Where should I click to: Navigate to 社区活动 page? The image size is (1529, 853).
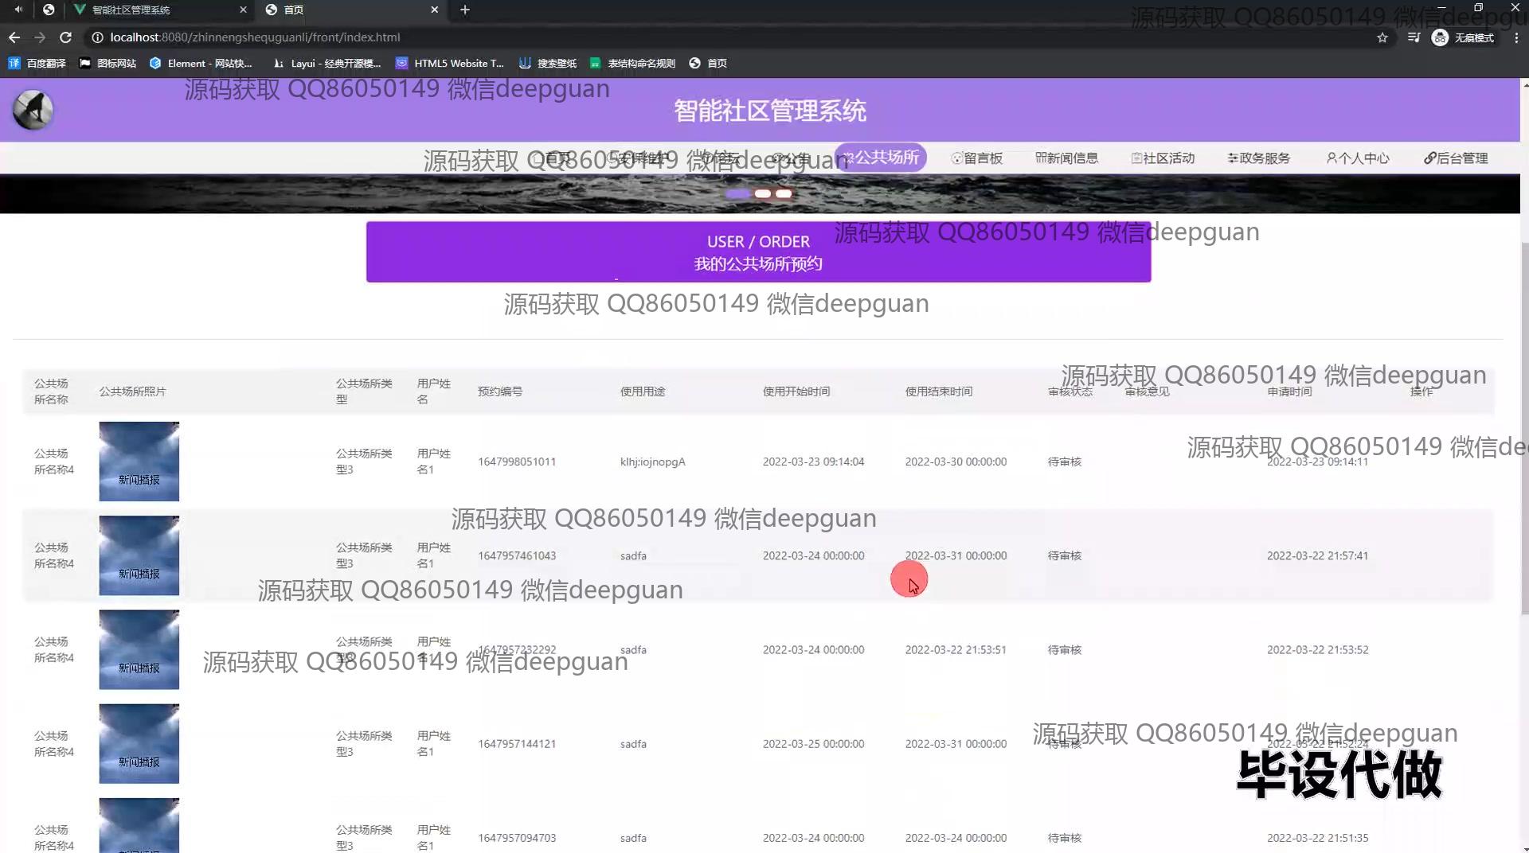[1163, 158]
